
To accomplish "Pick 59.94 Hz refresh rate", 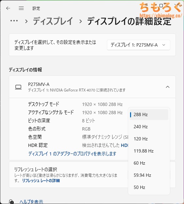I will coord(149,175).
